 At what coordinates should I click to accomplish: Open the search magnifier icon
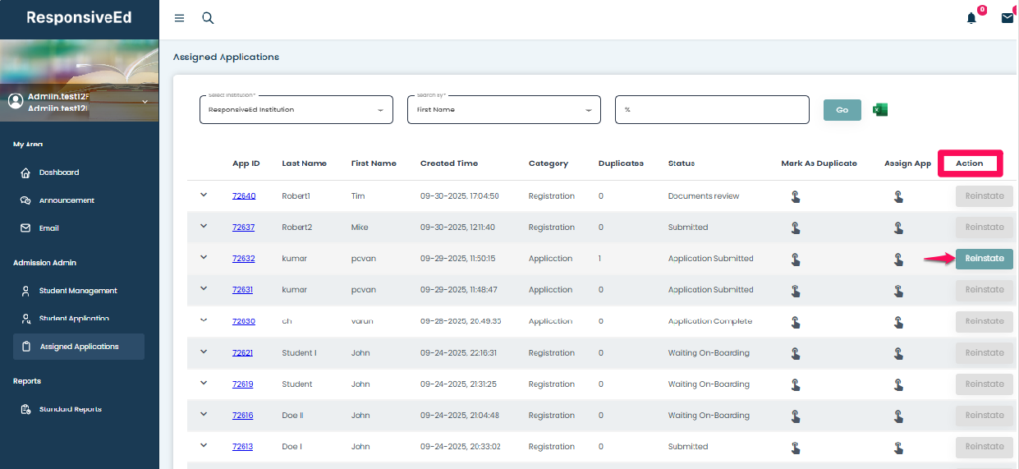point(208,18)
